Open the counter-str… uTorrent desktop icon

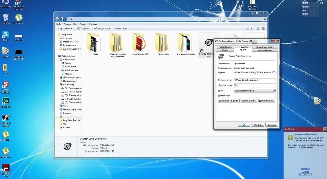coord(19,19)
